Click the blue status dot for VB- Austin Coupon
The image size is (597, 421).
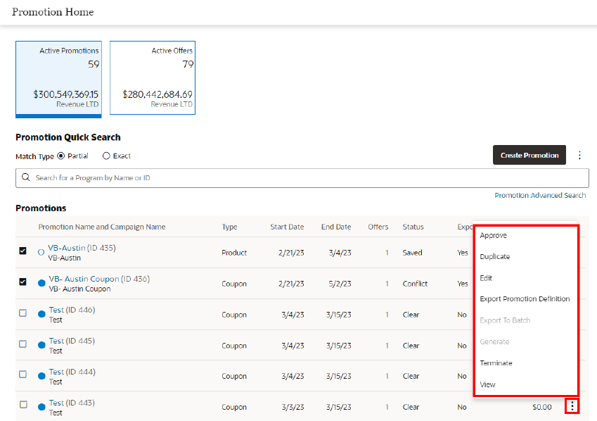pyautogui.click(x=41, y=283)
